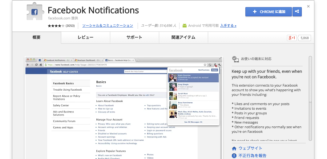327x159 pixels.
Task: Click the wrench menu icon in screenshot browser
Action: pyautogui.click(x=220, y=65)
